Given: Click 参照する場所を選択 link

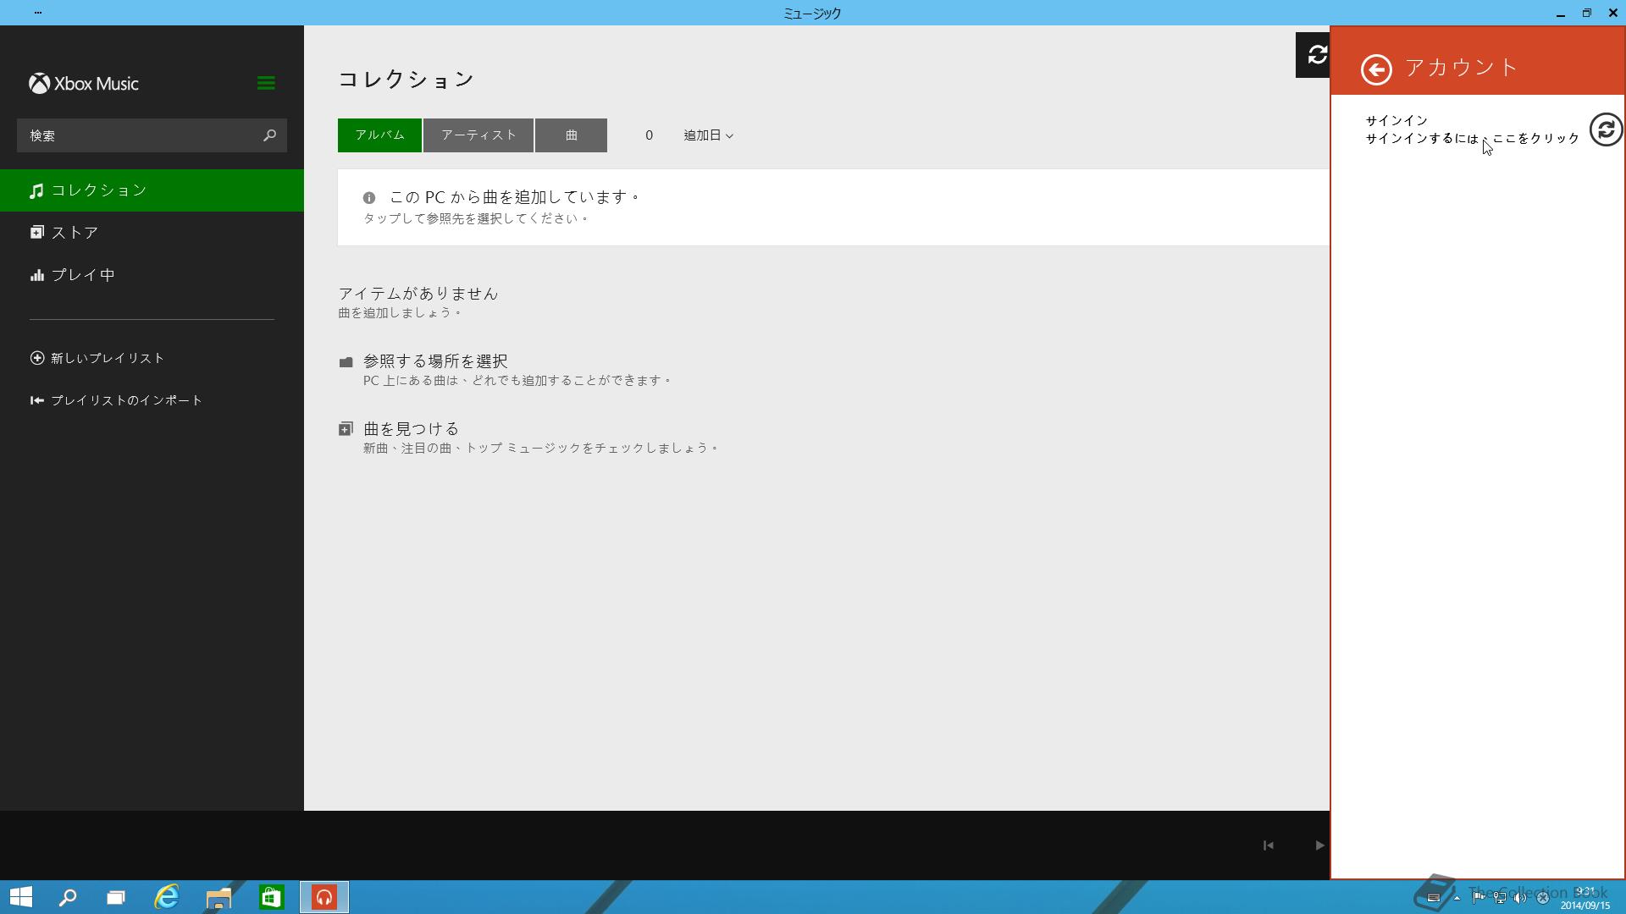Looking at the screenshot, I should click(435, 361).
